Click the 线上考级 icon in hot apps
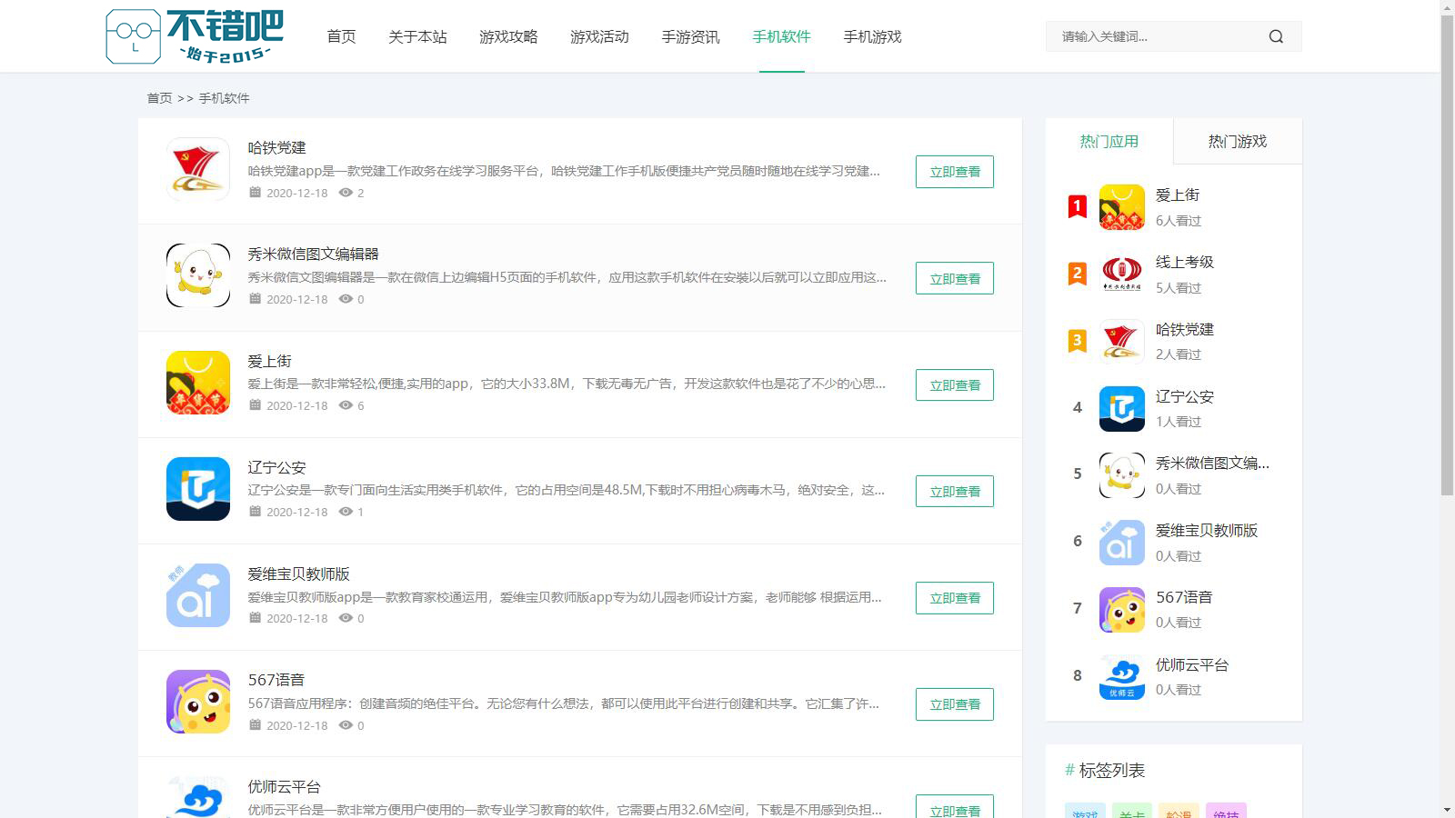The image size is (1455, 818). pos(1121,274)
